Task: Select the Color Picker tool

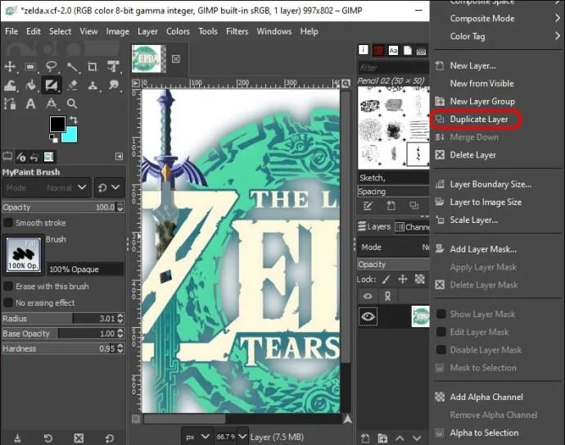Action: [51, 104]
